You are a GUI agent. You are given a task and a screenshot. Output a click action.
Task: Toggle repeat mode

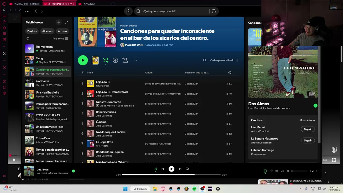pyautogui.click(x=187, y=169)
